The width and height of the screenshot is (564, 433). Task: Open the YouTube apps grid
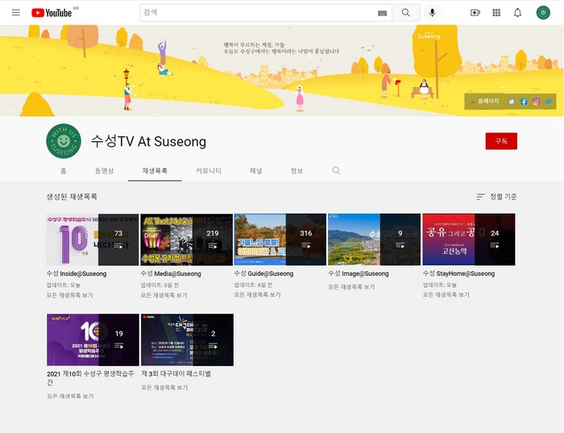tap(496, 13)
